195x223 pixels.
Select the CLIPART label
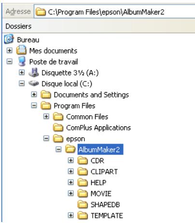coord(104,171)
